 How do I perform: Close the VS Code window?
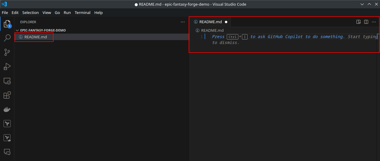pos(376,4)
